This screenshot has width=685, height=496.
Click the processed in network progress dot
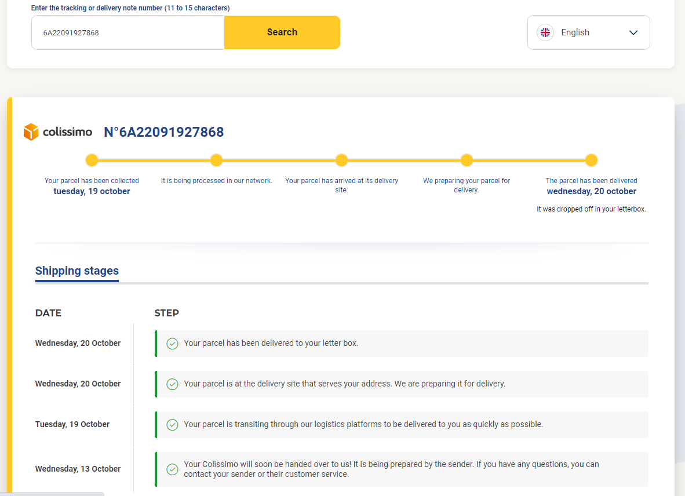click(216, 161)
